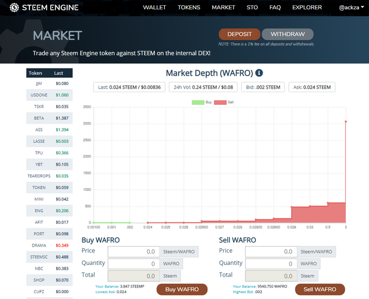This screenshot has width=369, height=299.
Task: Select the AFIT token row
Action: 50,222
